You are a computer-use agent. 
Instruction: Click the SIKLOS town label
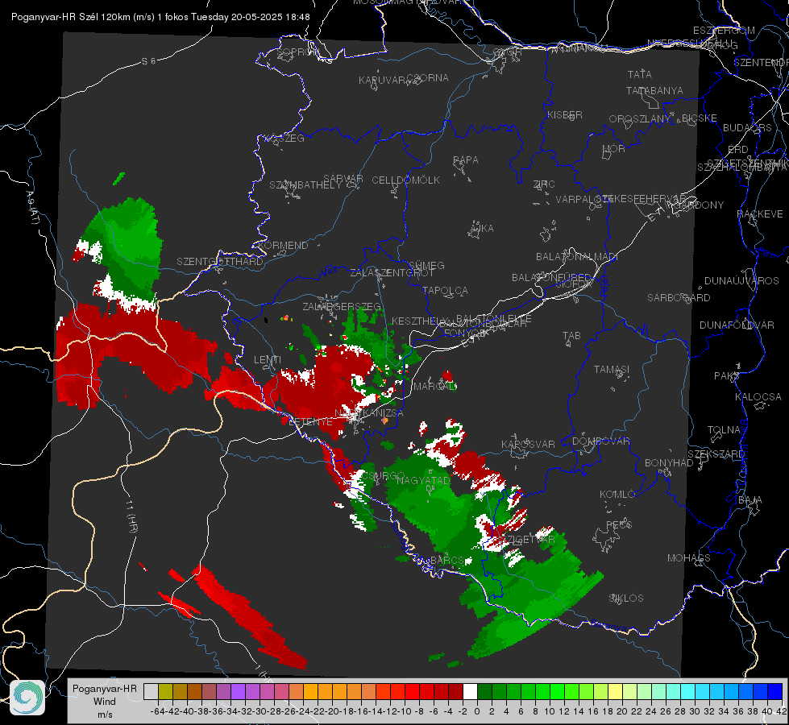626,599
